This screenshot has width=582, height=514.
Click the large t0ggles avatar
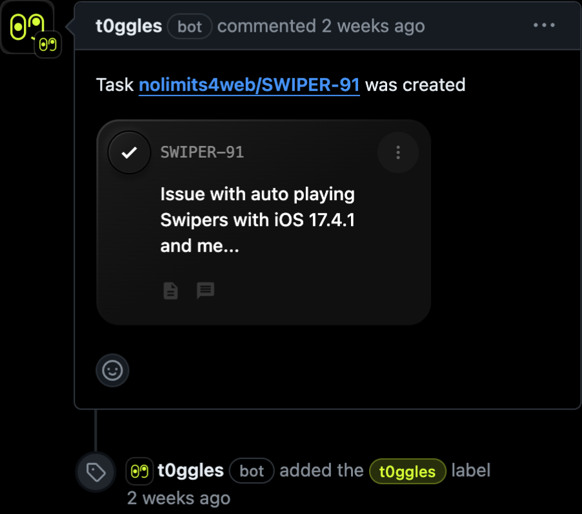pyautogui.click(x=26, y=25)
